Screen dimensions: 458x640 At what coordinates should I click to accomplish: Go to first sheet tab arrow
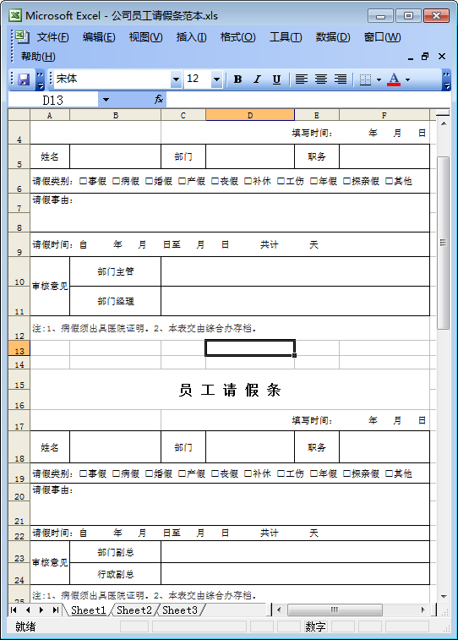click(14, 610)
